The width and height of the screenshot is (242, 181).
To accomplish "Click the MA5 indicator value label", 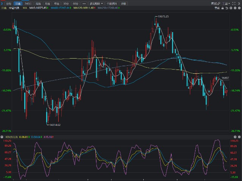I will point(39,8).
